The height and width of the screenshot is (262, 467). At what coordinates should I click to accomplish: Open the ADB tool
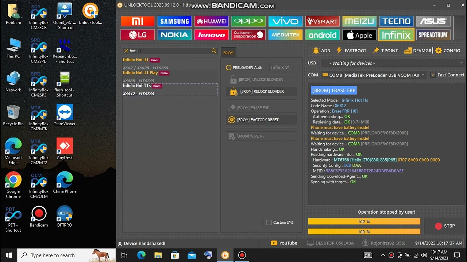tap(321, 51)
